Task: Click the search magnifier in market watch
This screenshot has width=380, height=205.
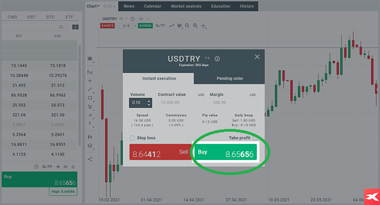Action: click(x=61, y=27)
